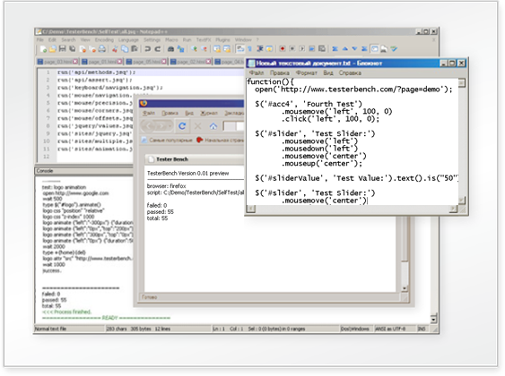Switch to the page_05.html tab
The image size is (505, 376).
point(146,62)
